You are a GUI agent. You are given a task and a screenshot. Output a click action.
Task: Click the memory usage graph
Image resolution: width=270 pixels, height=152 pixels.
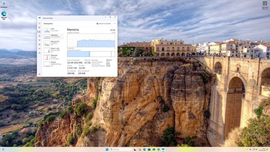91,40
